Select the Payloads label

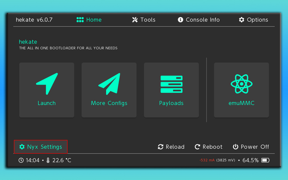(171, 103)
